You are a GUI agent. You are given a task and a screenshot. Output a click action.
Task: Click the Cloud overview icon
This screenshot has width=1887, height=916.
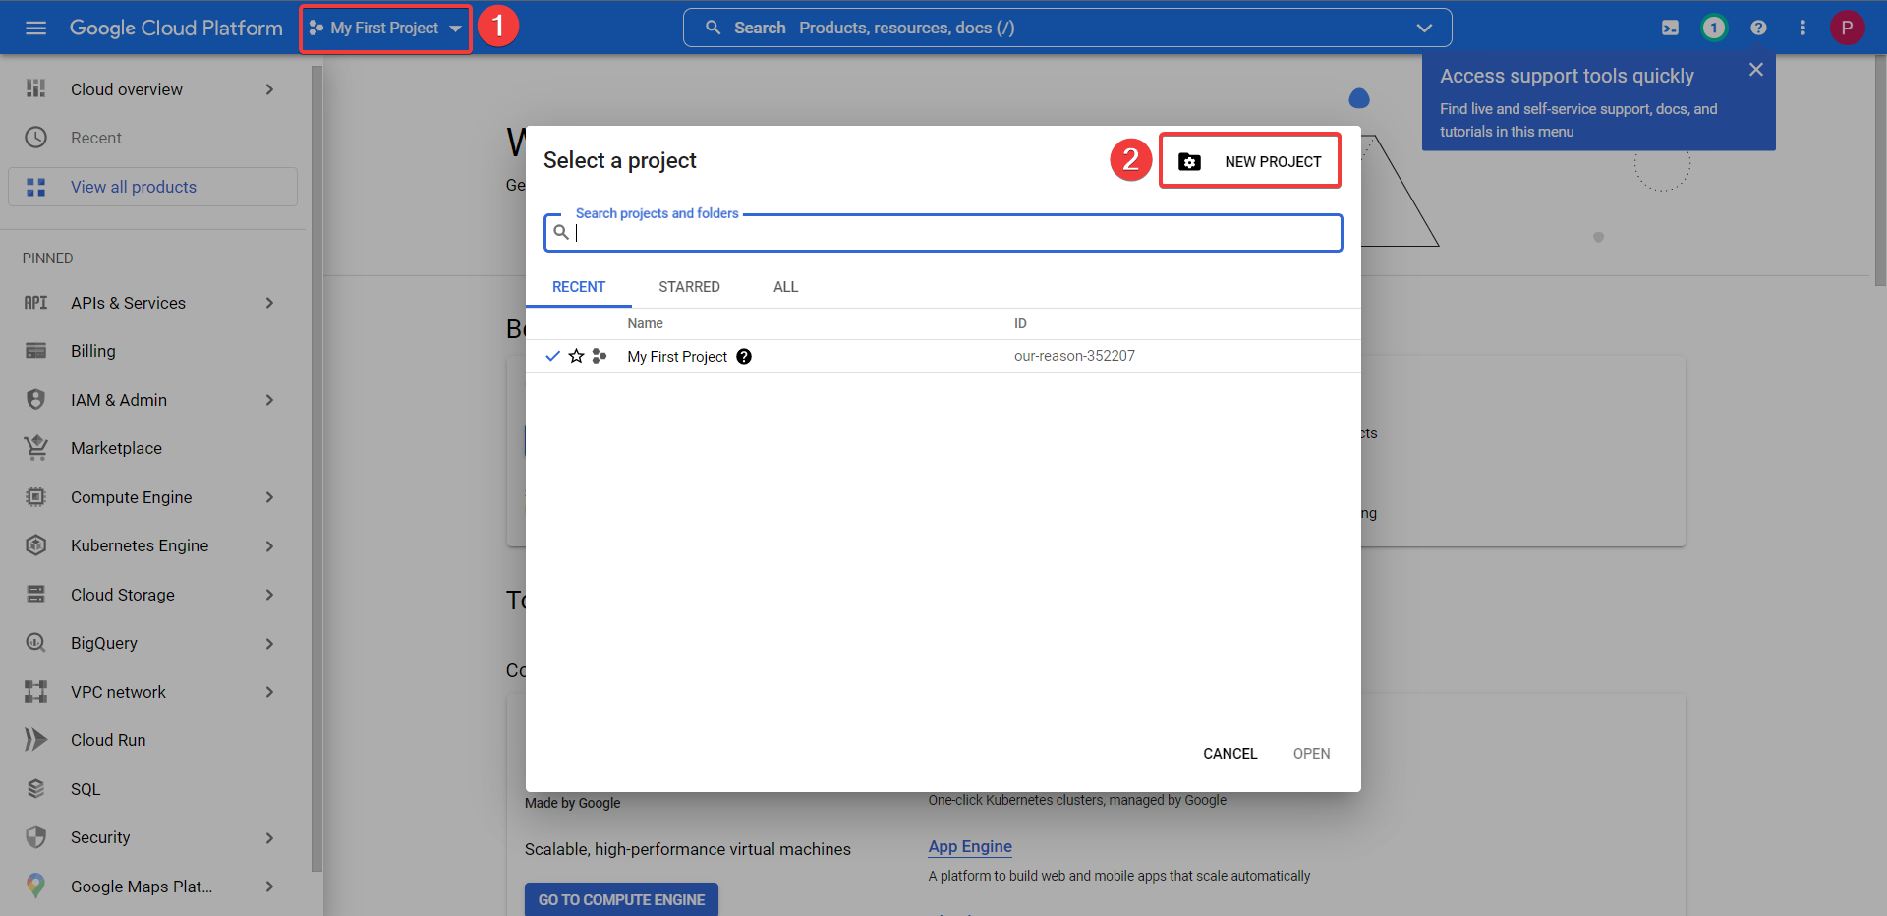click(35, 88)
